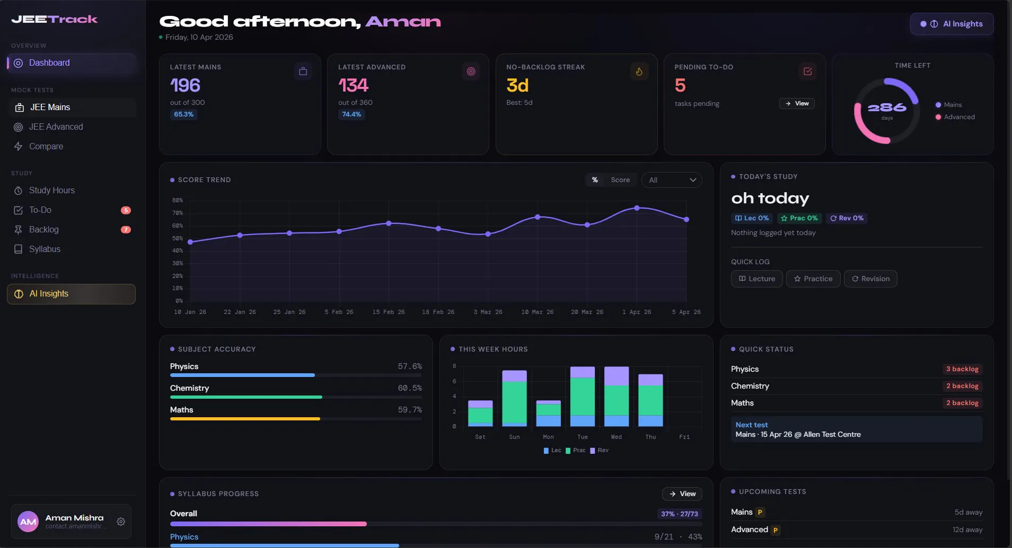
Task: Open the All filter dropdown in Score Trend
Action: coord(672,180)
